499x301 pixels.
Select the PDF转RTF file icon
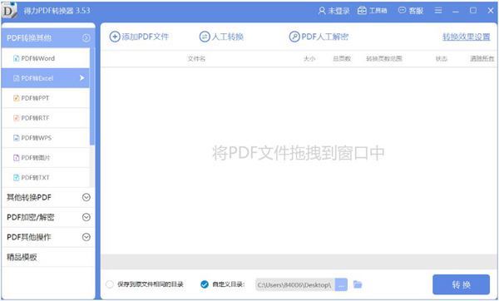click(17, 118)
